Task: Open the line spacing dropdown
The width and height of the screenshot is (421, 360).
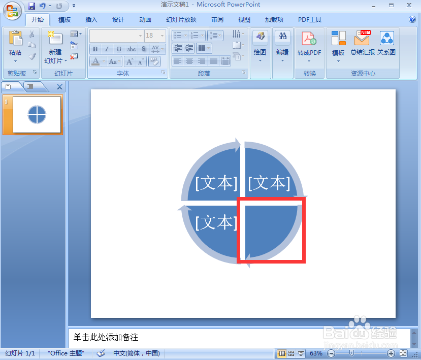Action: pyautogui.click(x=215, y=35)
